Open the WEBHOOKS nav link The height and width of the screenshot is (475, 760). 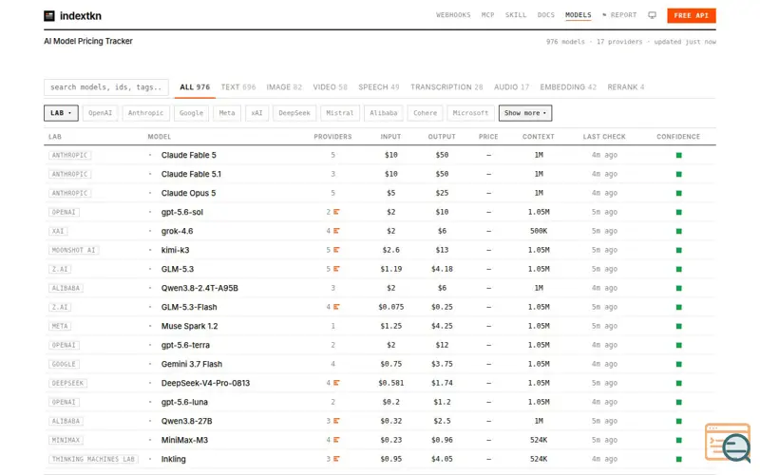[453, 15]
